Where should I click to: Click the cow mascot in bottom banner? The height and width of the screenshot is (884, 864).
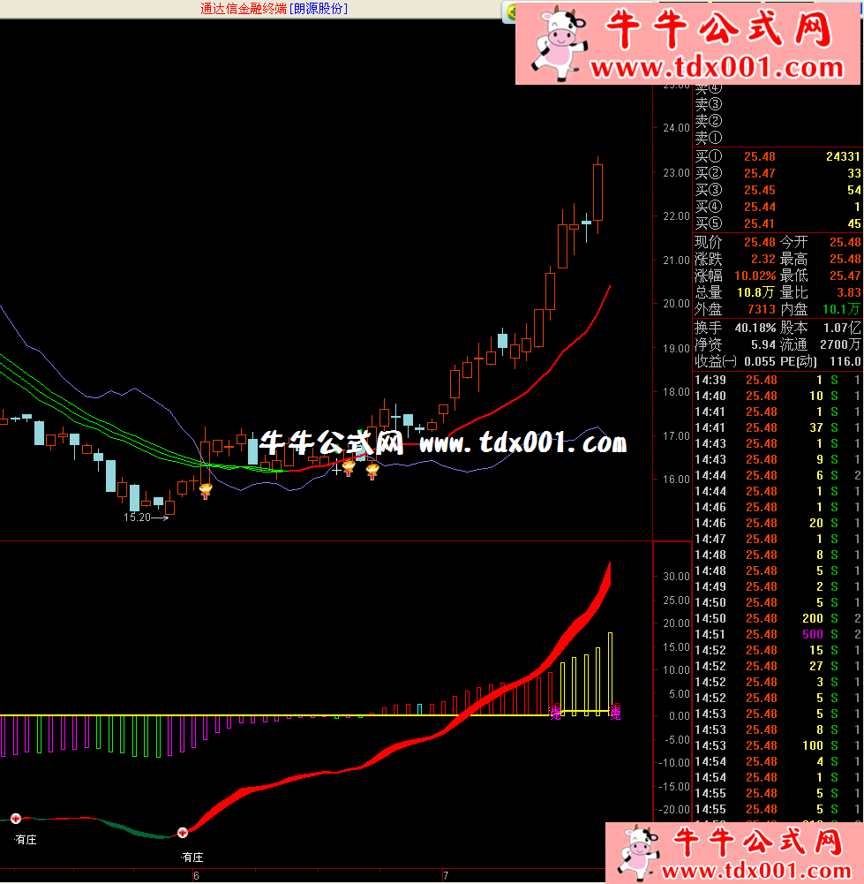tap(638, 853)
